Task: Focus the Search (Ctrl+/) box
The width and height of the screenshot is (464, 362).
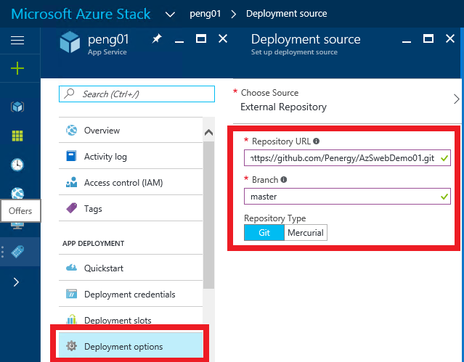Action: 137,94
